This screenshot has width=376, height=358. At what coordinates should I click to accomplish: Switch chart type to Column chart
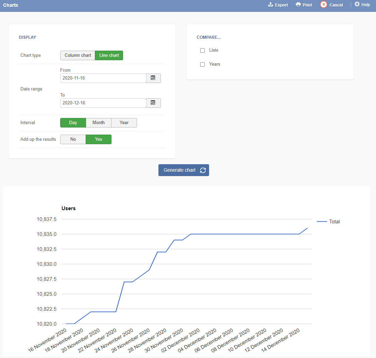tap(78, 55)
